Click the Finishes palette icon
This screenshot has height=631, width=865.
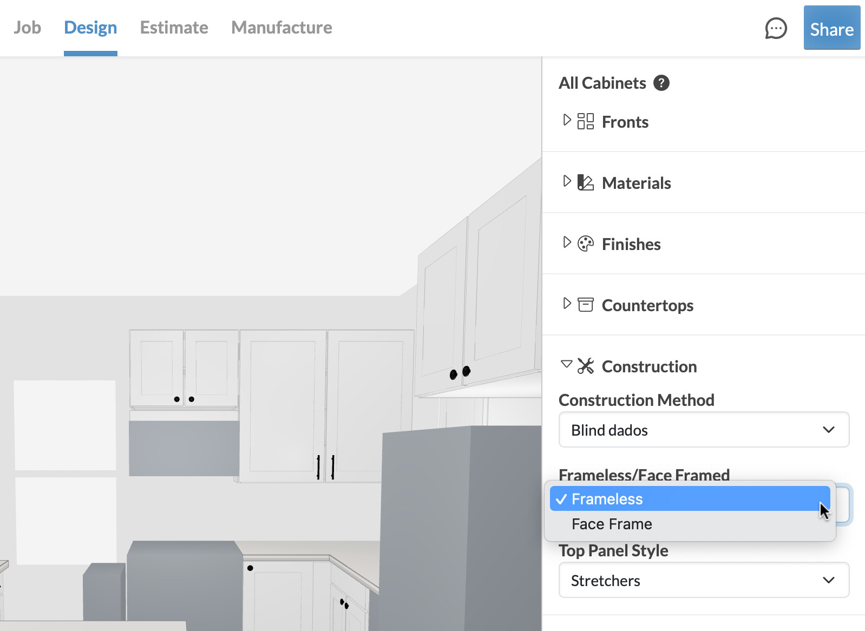coord(585,244)
